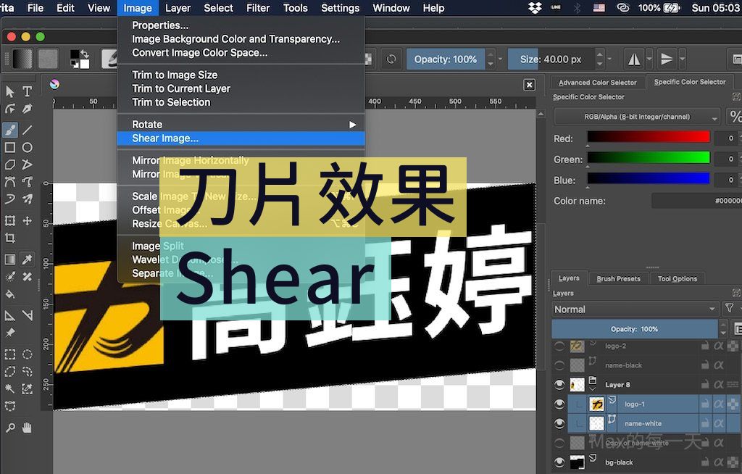The image size is (742, 474).
Task: Toggle visibility of the logo-1 layer
Action: tap(559, 404)
